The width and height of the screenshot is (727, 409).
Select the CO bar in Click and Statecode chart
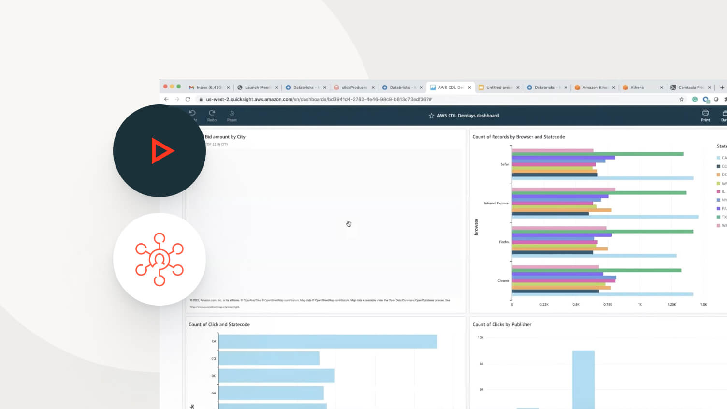pos(269,358)
